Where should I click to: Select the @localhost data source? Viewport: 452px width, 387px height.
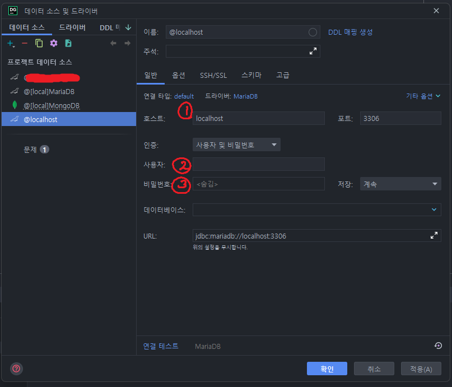68,119
